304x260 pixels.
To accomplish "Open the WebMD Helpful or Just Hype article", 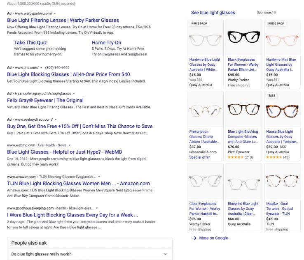I will (x=65, y=152).
